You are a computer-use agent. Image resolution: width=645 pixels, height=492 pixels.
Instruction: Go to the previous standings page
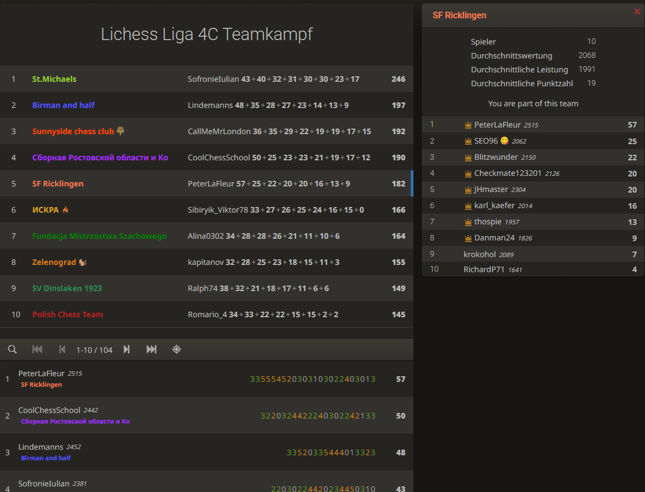[x=62, y=349]
